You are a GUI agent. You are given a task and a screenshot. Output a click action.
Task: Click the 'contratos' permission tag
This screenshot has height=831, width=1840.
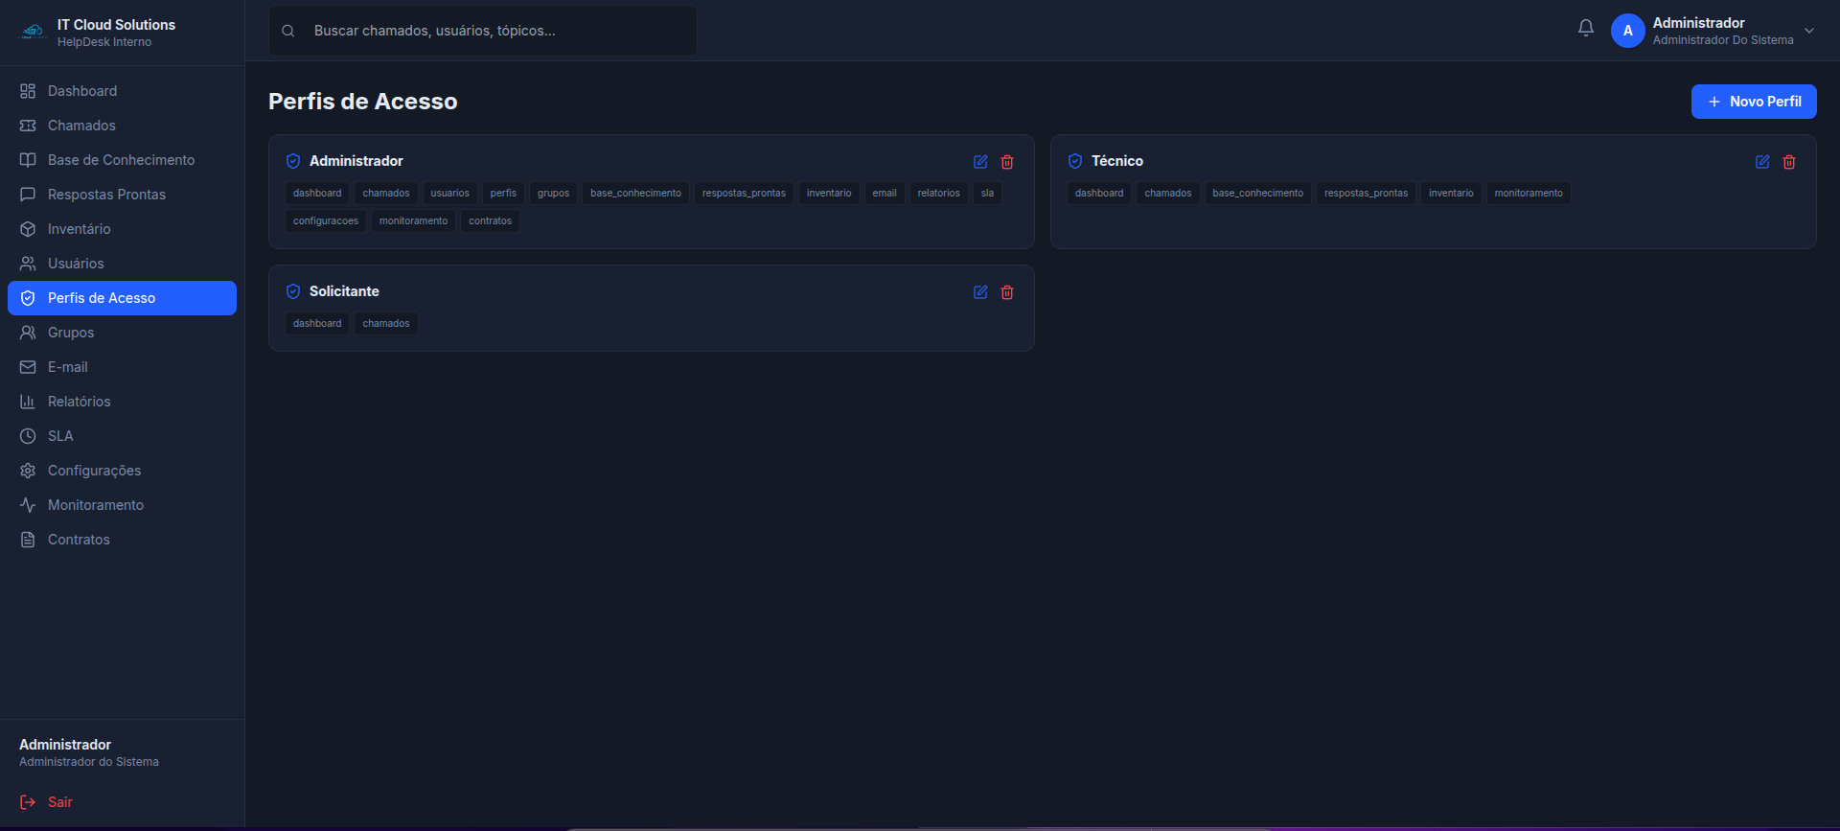[490, 220]
